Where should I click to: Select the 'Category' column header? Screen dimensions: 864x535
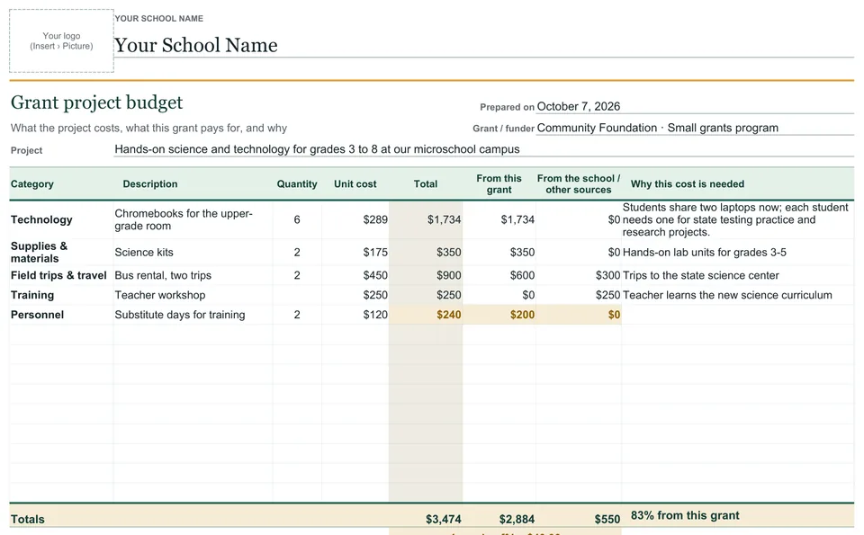[32, 183]
